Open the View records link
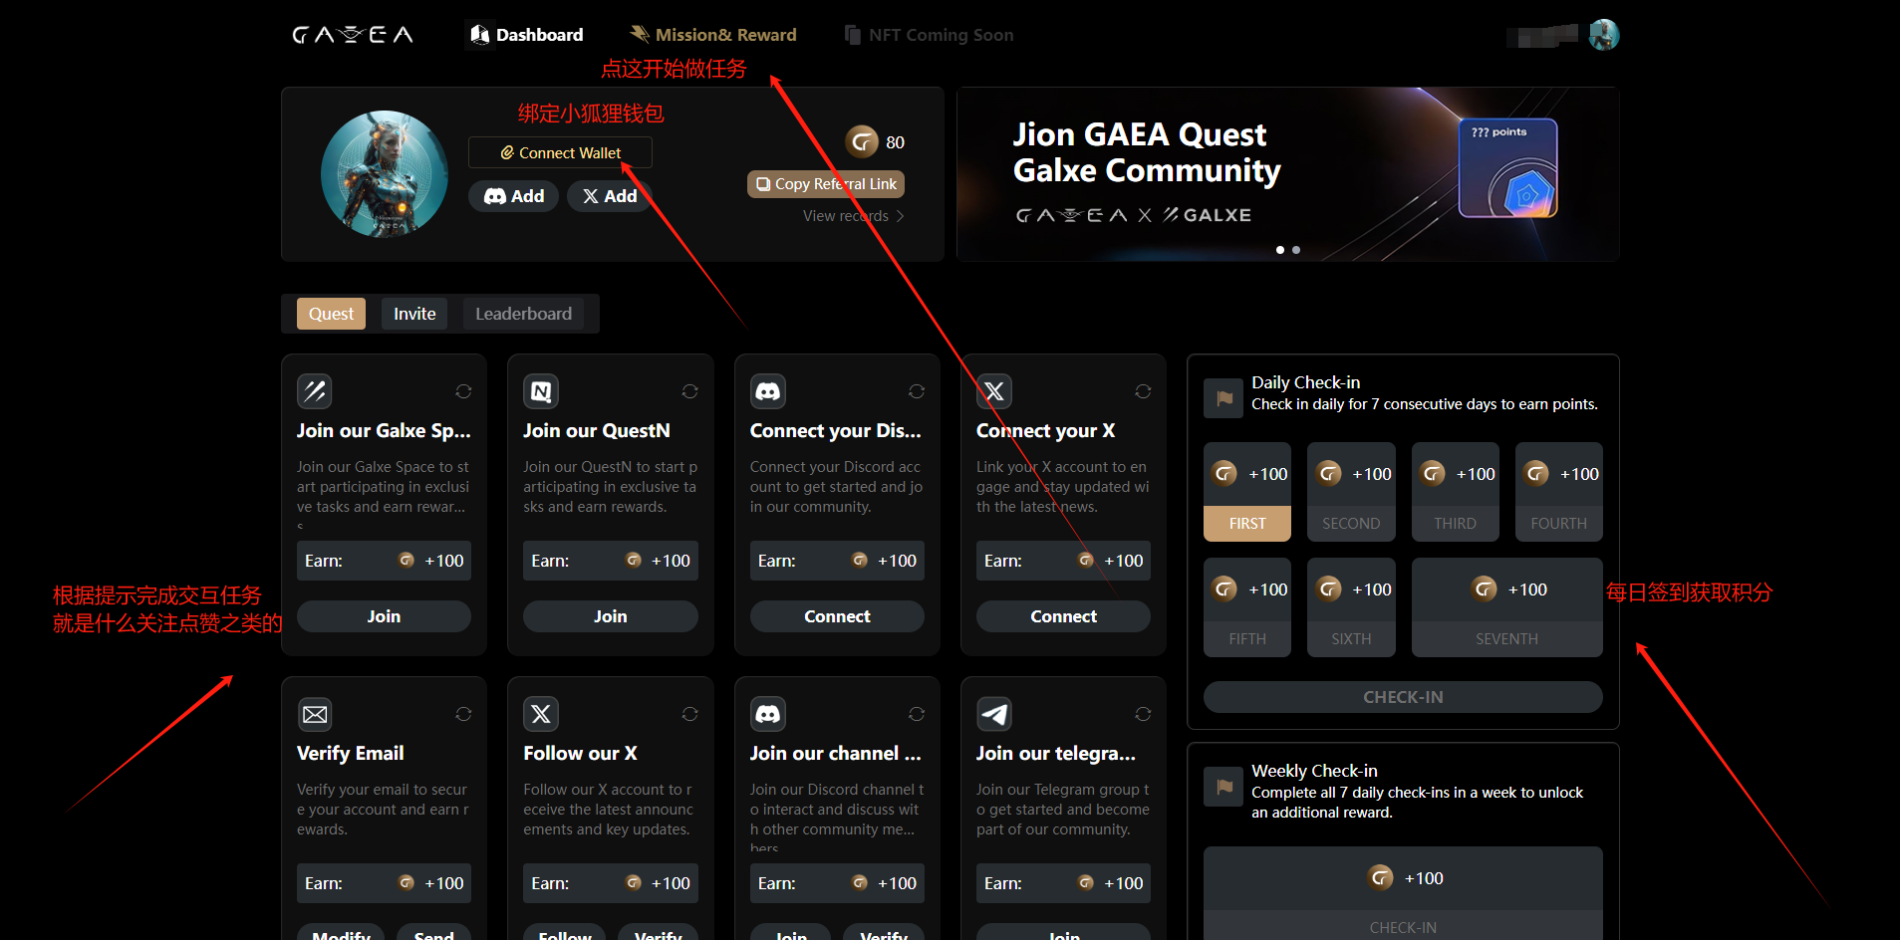Viewport: 1900px width, 940px height. click(854, 216)
